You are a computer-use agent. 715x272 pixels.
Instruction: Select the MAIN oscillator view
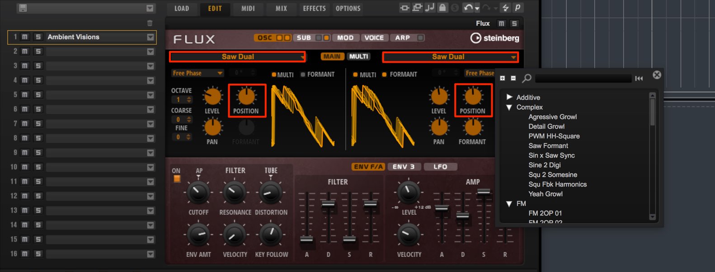(332, 56)
